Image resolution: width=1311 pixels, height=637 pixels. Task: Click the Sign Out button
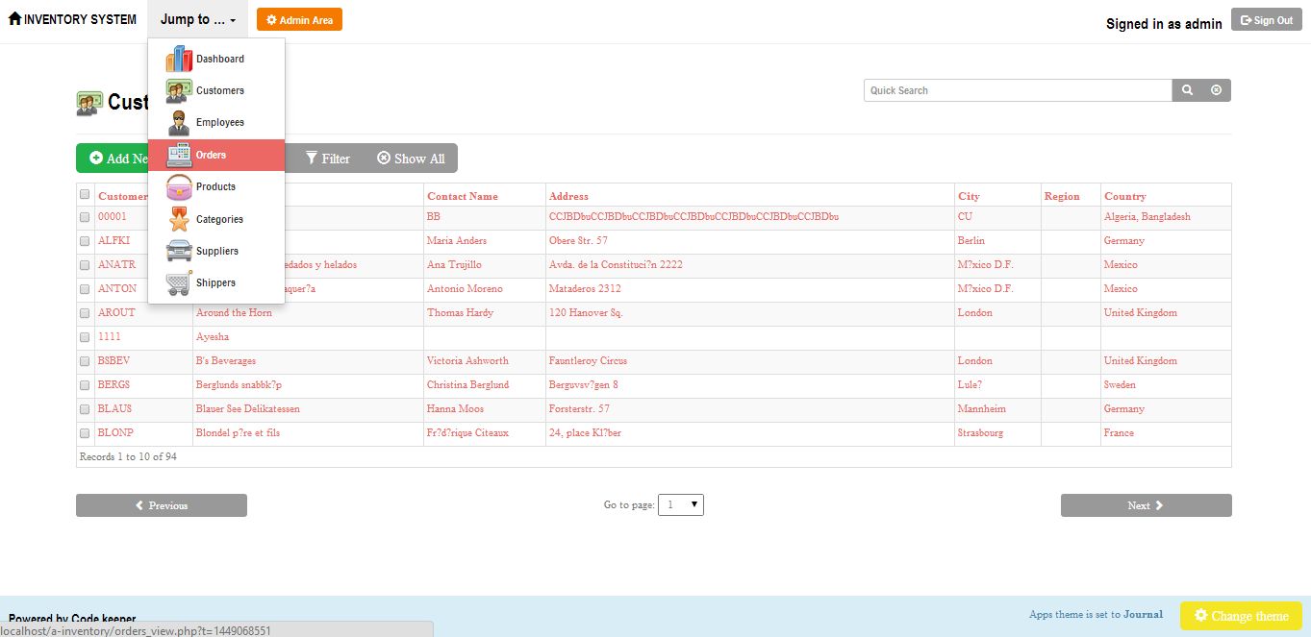click(x=1266, y=19)
